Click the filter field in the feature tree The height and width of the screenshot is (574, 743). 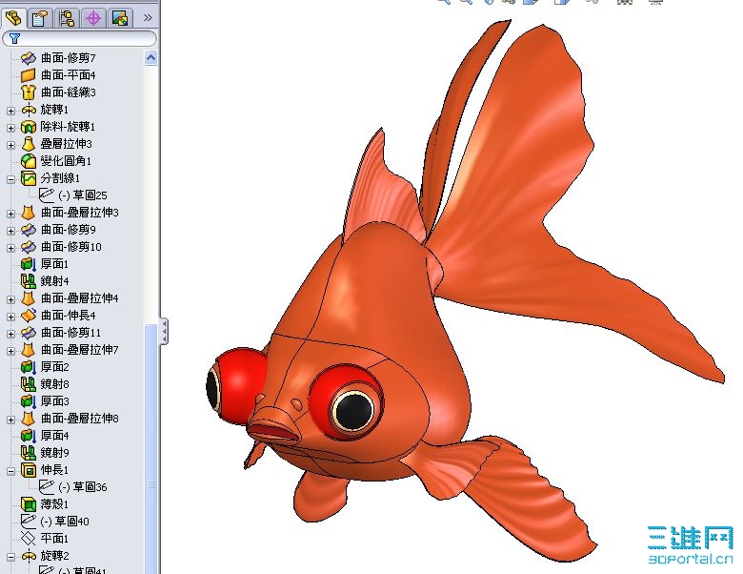point(80,38)
